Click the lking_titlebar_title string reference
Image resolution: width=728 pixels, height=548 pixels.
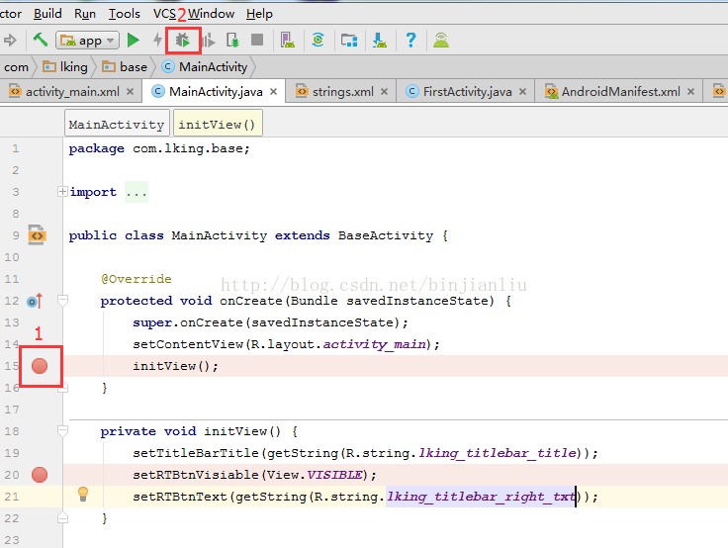498,453
